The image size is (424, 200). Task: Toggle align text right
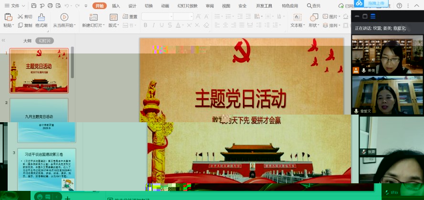233,25
